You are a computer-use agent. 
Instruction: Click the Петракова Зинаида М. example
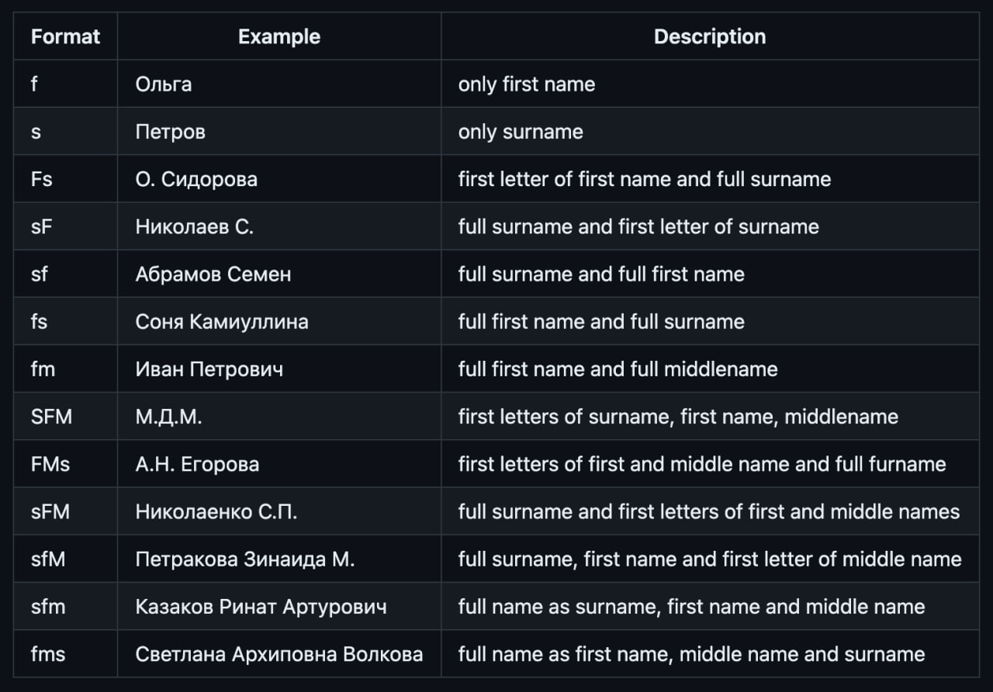pyautogui.click(x=244, y=559)
